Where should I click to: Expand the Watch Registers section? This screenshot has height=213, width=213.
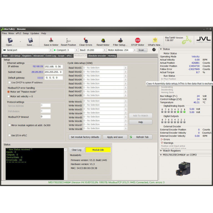coord(185,151)
